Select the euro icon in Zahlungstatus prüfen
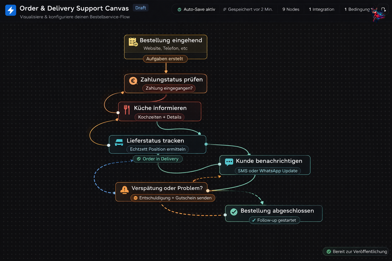This screenshot has height=261, width=392. point(133,80)
